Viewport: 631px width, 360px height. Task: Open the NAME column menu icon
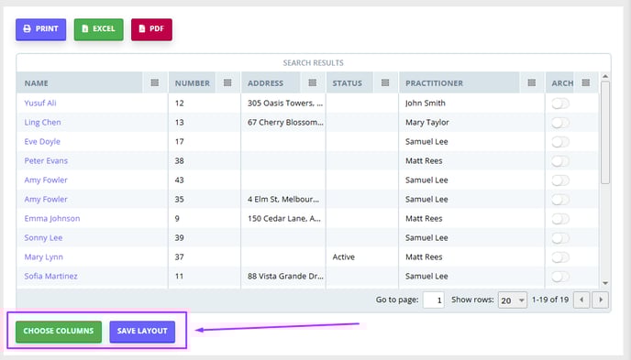coord(154,82)
